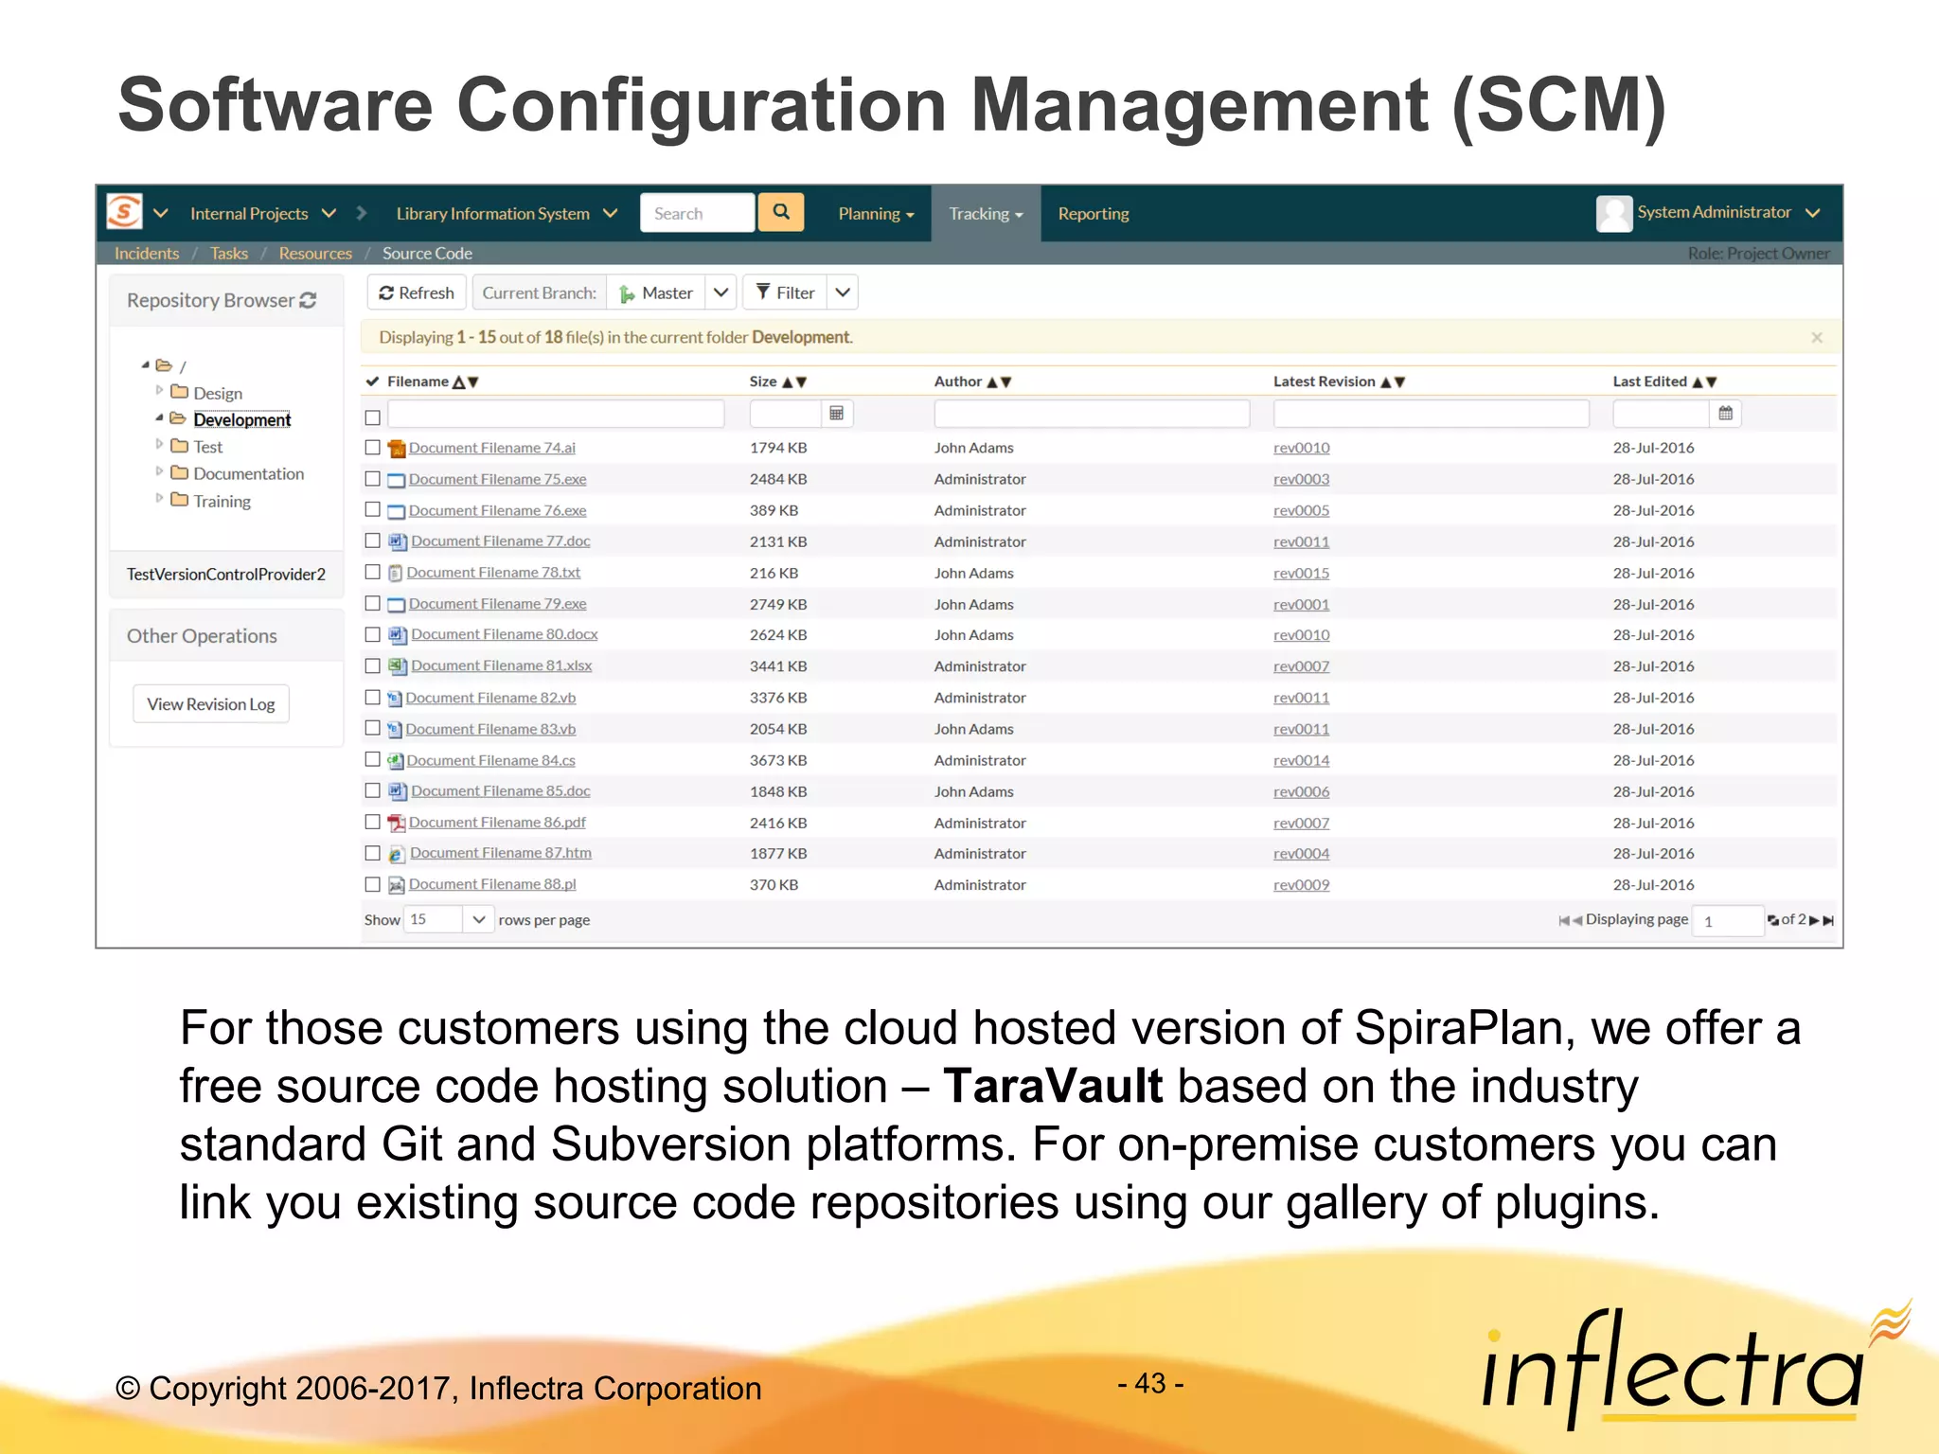Image resolution: width=1939 pixels, height=1454 pixels.
Task: Click the SpiraPlan logo icon
Action: (x=124, y=212)
